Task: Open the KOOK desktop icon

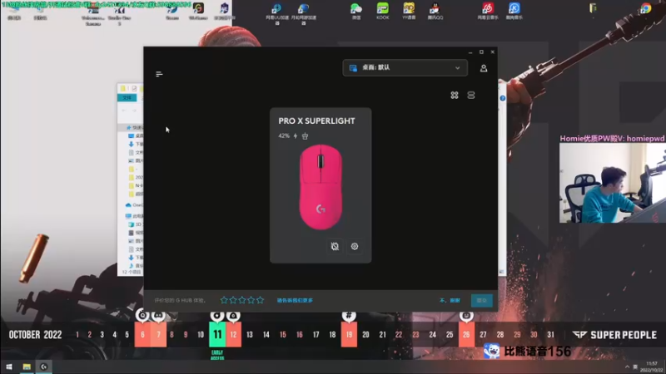Action: pos(383,12)
